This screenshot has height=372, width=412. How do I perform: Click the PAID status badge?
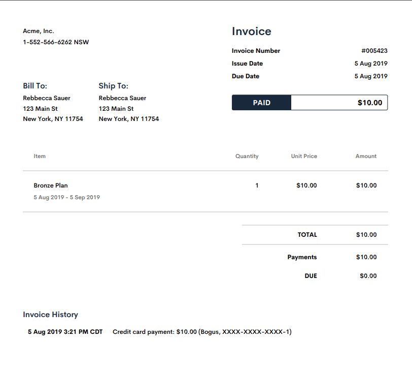261,103
